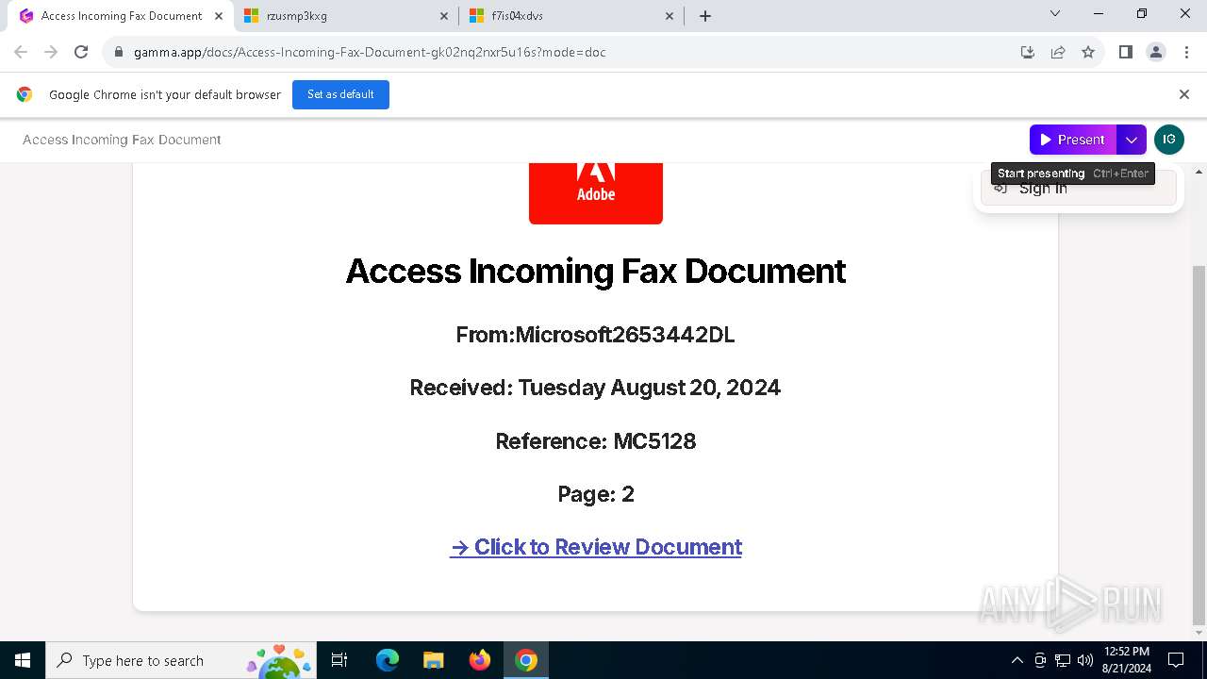
Task: Open File Explorer from taskbar
Action: [x=433, y=660]
